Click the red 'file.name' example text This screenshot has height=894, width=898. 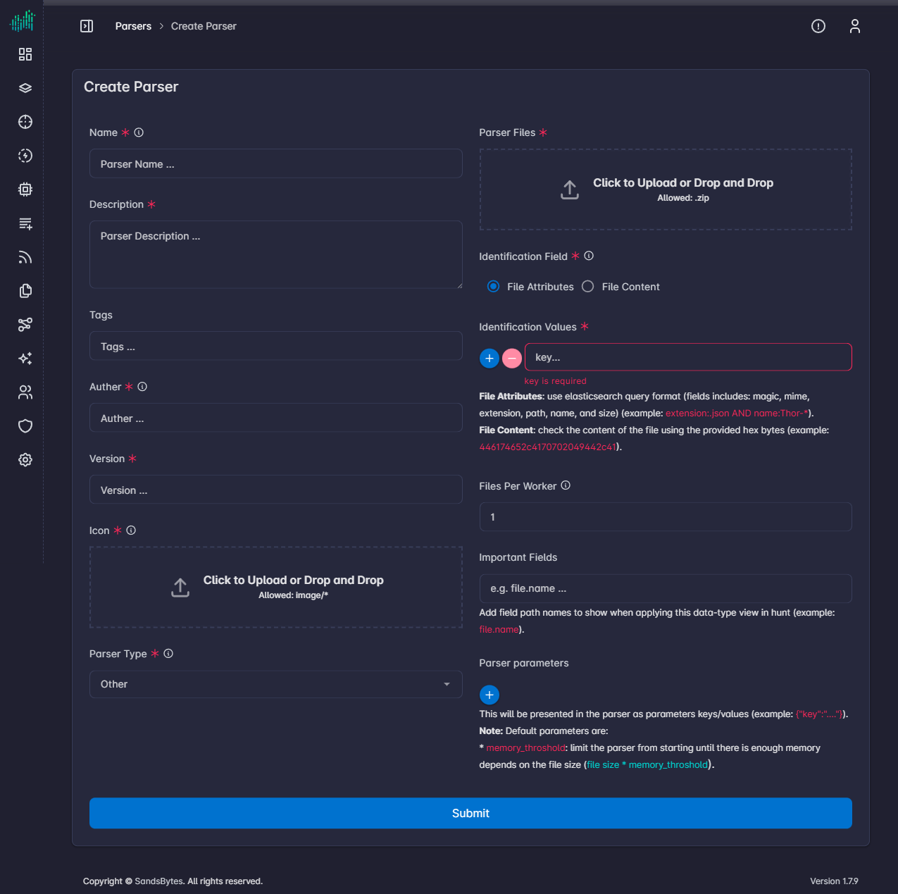click(499, 630)
